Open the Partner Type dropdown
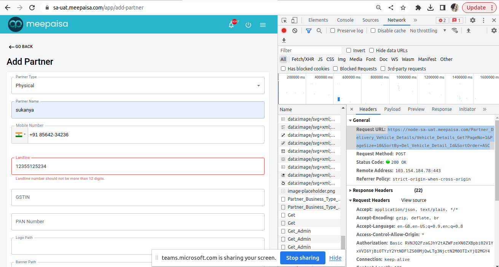The image size is (499, 267). 138,85
